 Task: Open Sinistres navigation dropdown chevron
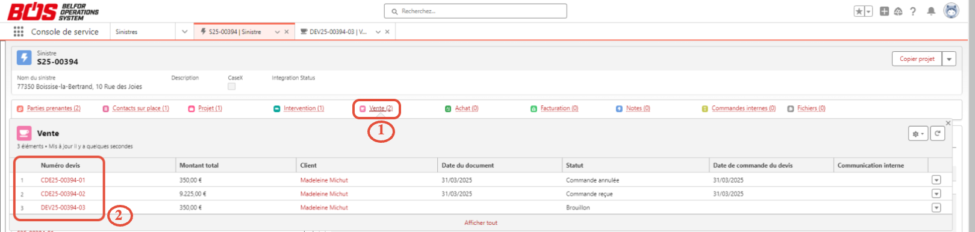point(184,32)
